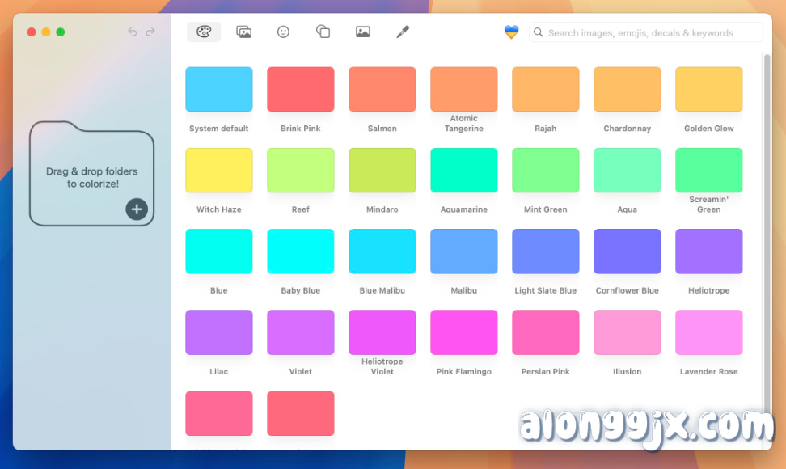The height and width of the screenshot is (469, 786).
Task: Switch to the images tab in the toolbar
Action: pos(243,32)
